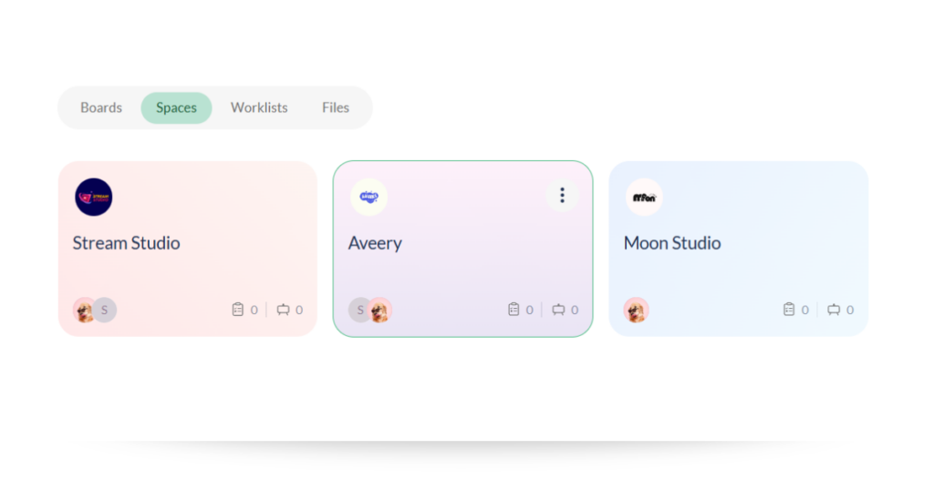
Task: Click task count icon on Stream Studio card
Action: [238, 310]
